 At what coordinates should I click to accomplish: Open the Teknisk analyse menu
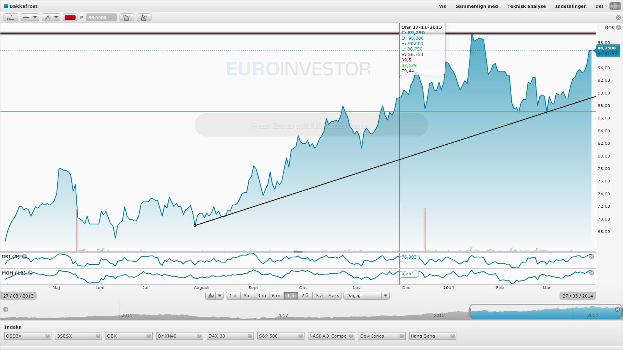click(x=526, y=6)
